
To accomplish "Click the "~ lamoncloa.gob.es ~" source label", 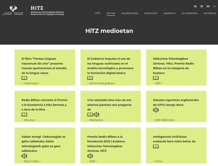I will (102, 83).
